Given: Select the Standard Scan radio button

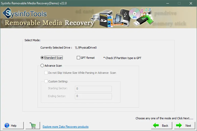Looking at the screenshot, I should 42,58.
